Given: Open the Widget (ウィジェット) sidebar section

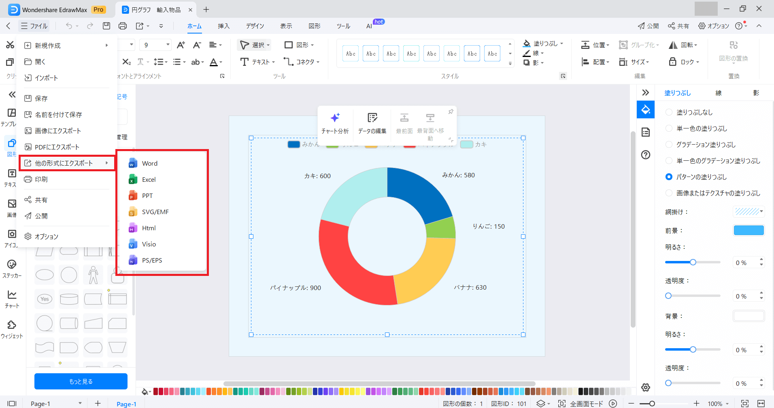Looking at the screenshot, I should tap(12, 330).
